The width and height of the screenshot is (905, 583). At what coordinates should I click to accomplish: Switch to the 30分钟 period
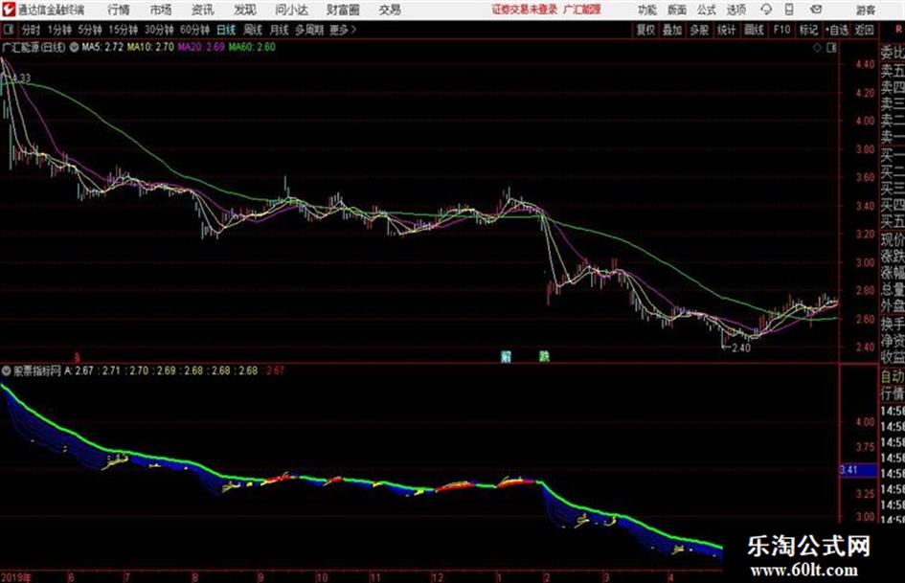coord(159,30)
